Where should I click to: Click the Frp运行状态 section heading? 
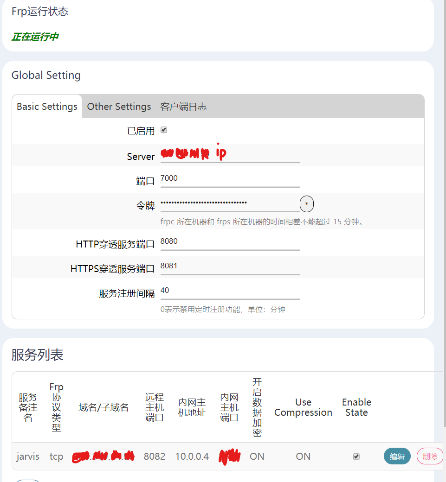39,12
